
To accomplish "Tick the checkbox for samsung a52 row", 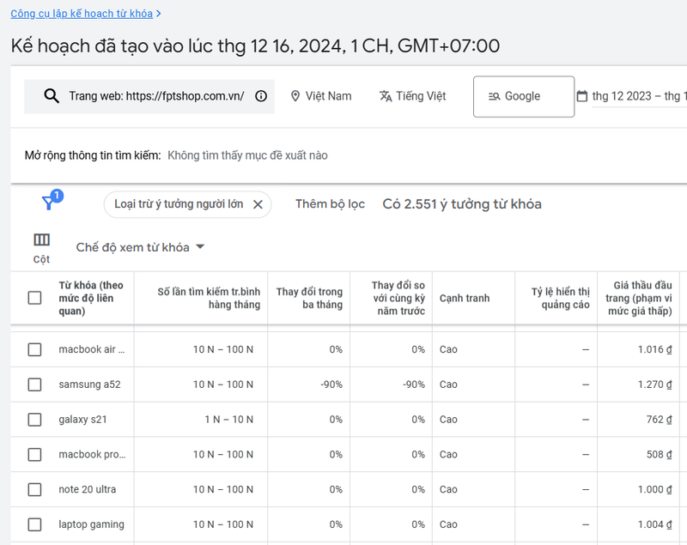I will click(x=34, y=385).
